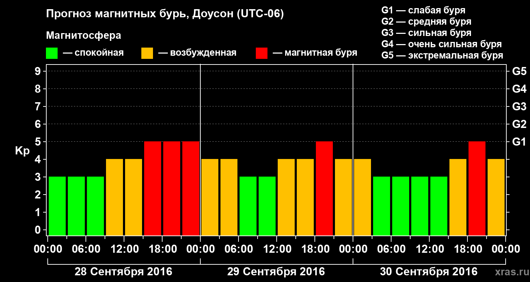
Task: Click the red 'магнитная буря' legend square
Action: click(261, 53)
